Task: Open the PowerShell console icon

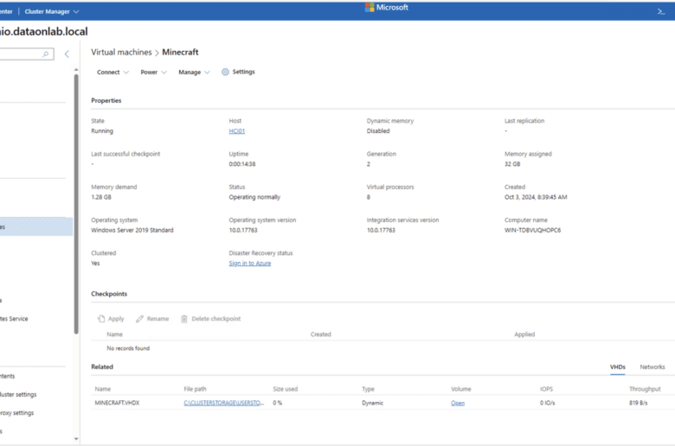Action: click(661, 11)
